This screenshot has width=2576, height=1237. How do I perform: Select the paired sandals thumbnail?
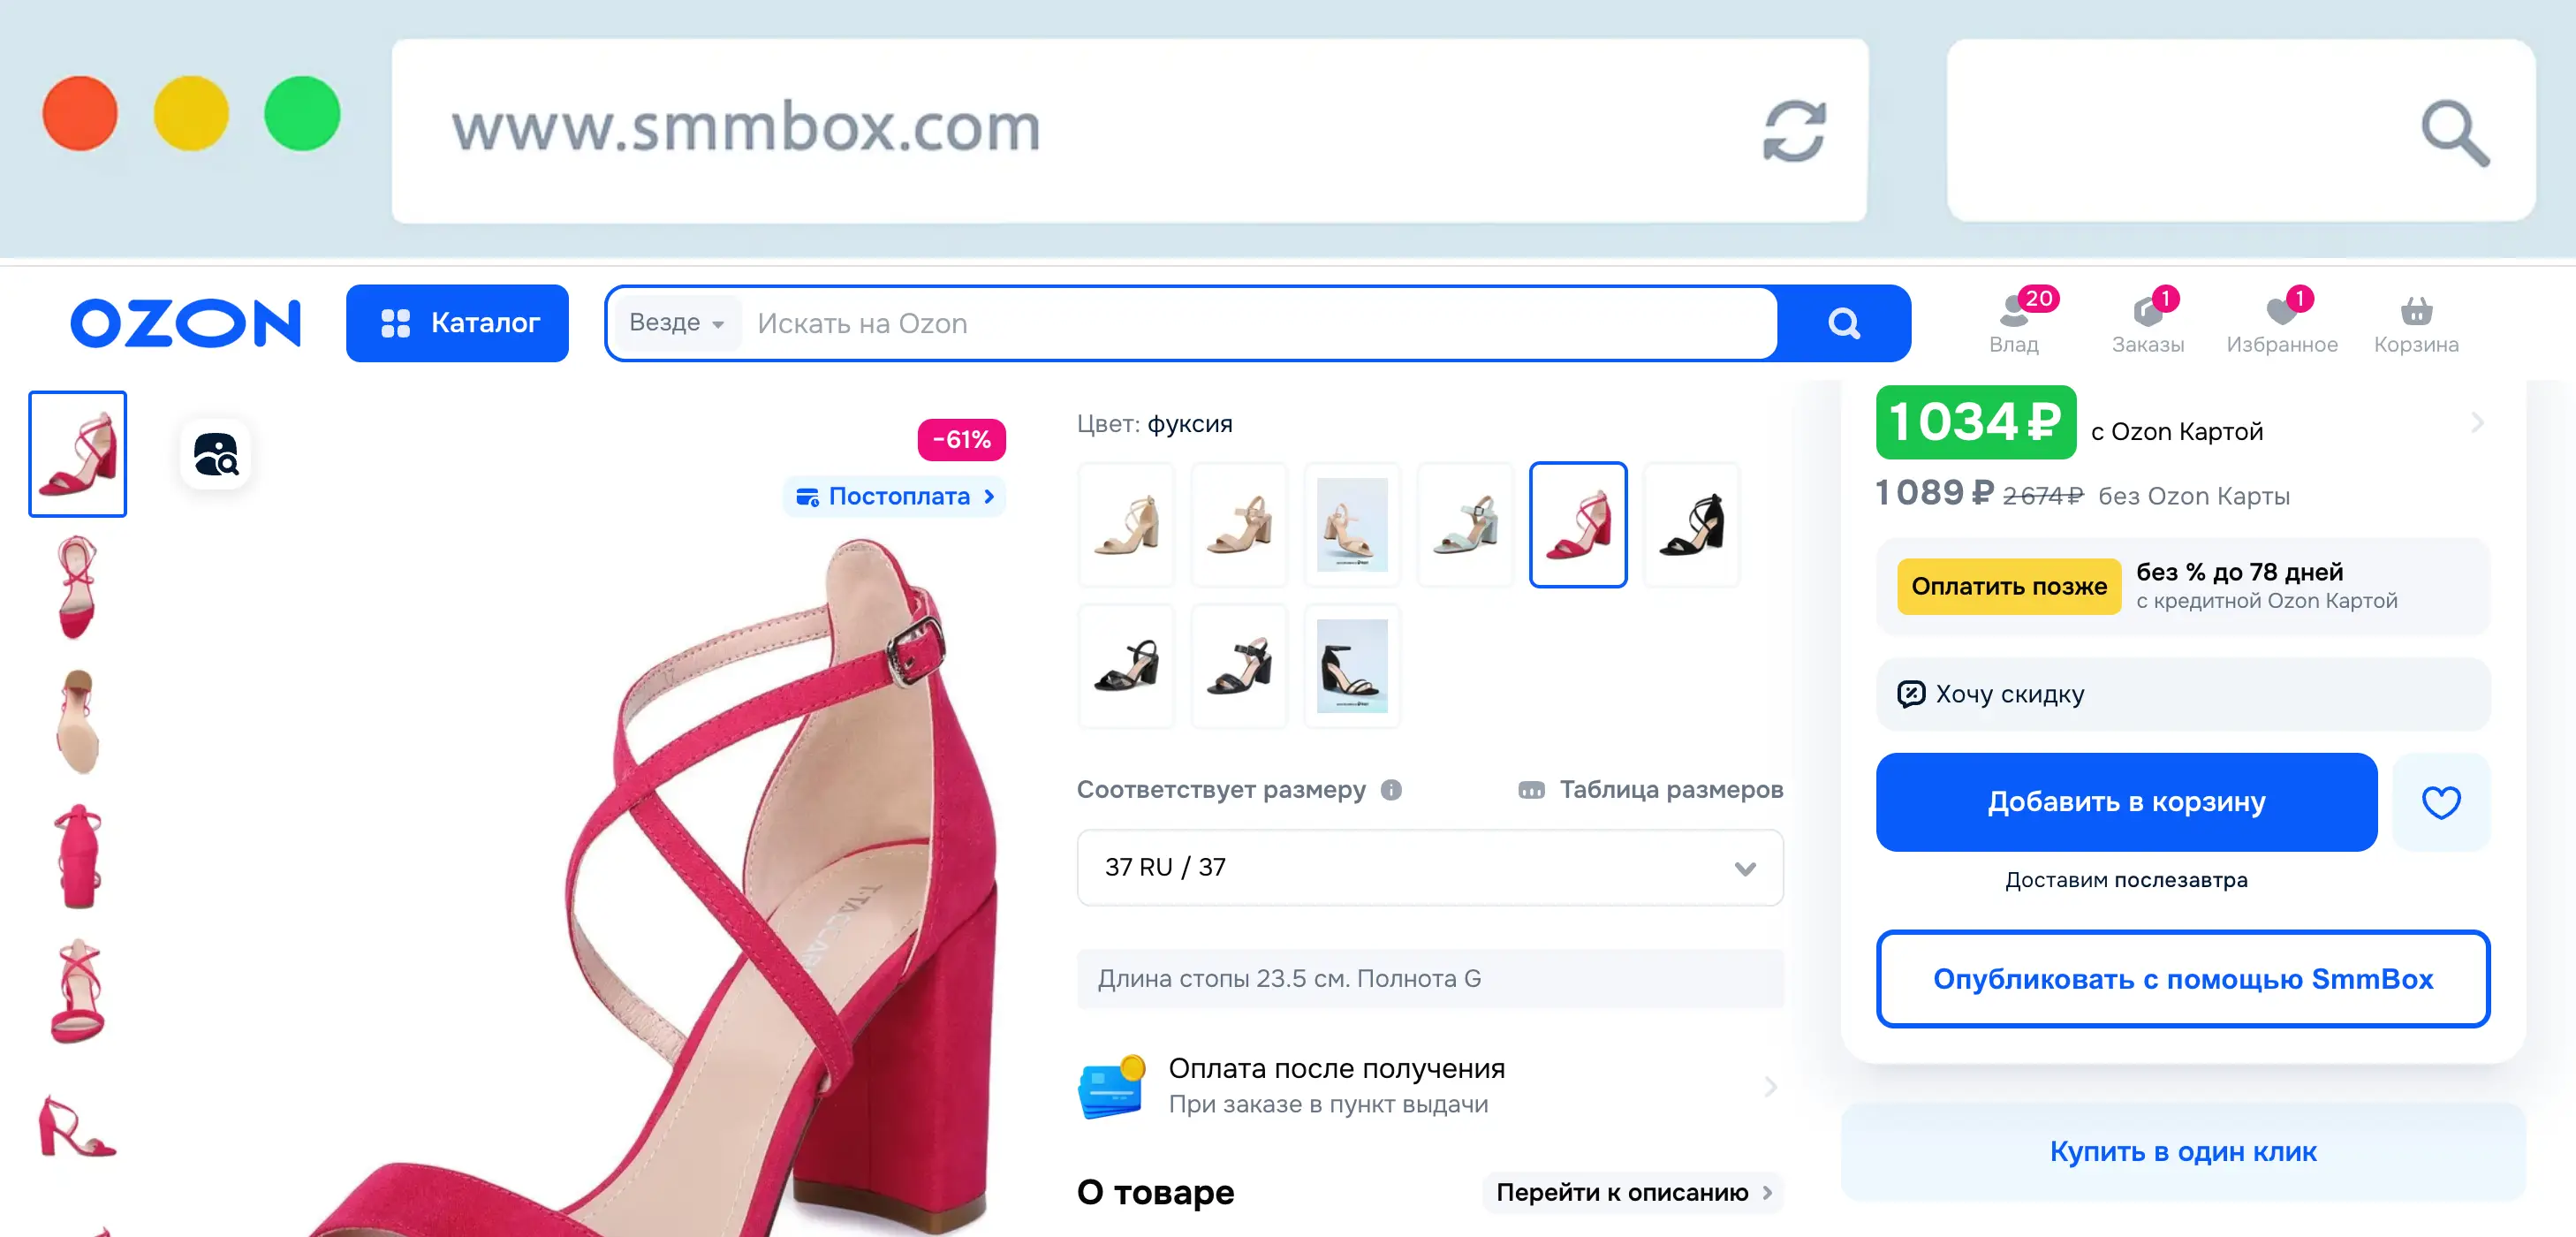pyautogui.click(x=77, y=1125)
